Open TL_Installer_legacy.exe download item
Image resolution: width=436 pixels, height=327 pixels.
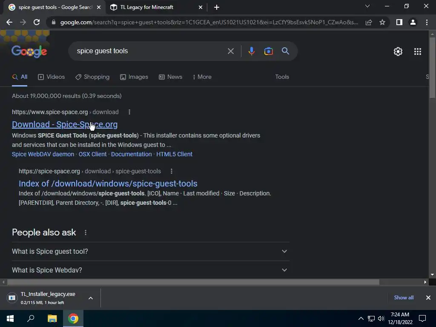pyautogui.click(x=48, y=298)
